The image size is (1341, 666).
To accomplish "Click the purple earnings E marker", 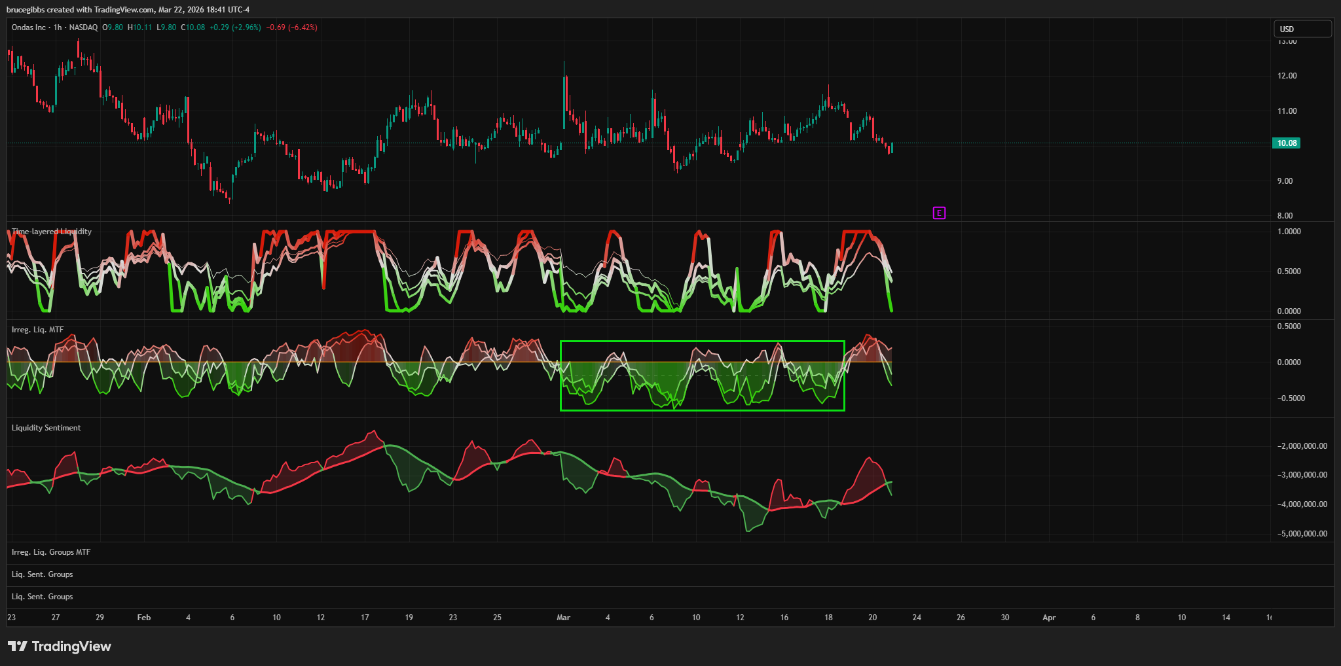I will [x=939, y=213].
